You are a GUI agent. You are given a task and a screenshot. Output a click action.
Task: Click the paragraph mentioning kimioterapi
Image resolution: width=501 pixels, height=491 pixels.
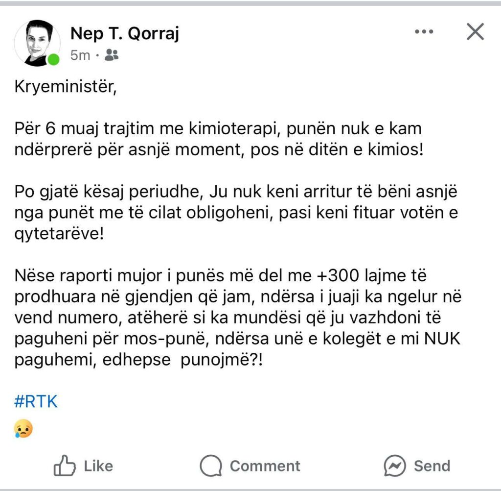click(218, 138)
